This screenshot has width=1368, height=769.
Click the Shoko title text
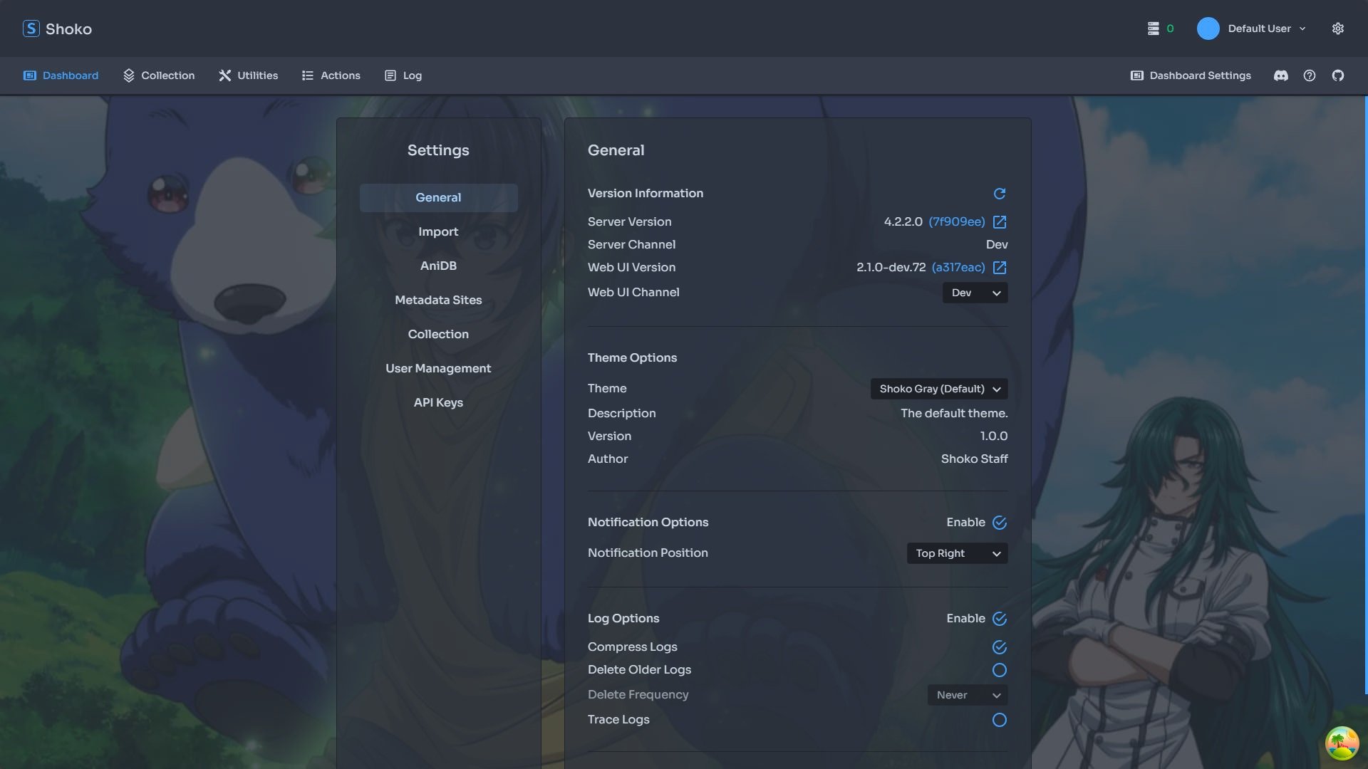tap(68, 29)
